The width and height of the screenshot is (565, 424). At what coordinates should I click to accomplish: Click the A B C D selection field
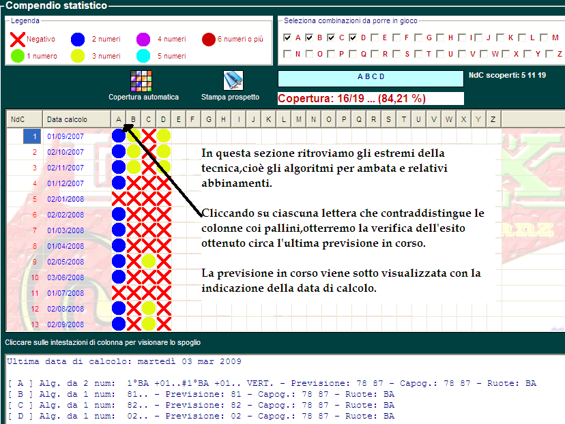[371, 78]
